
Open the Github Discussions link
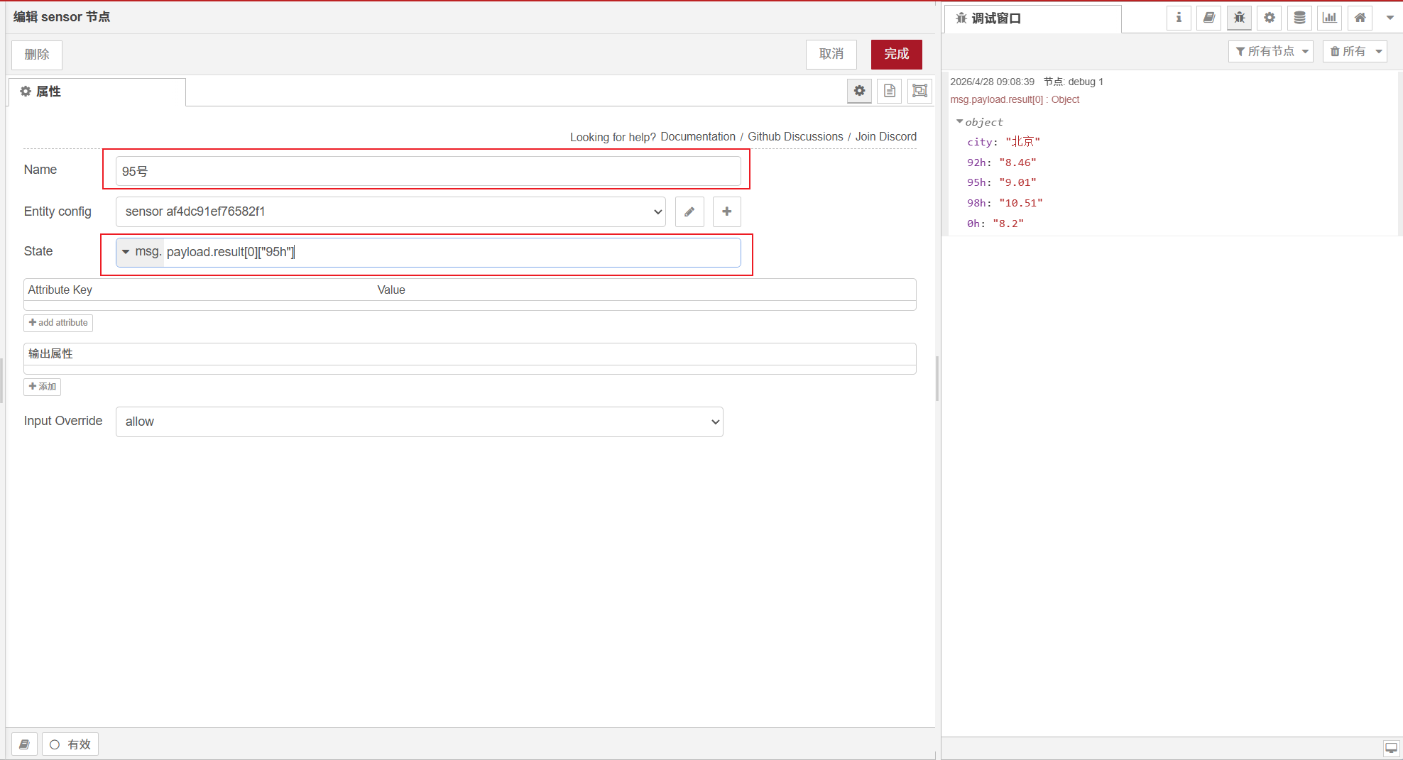(795, 136)
